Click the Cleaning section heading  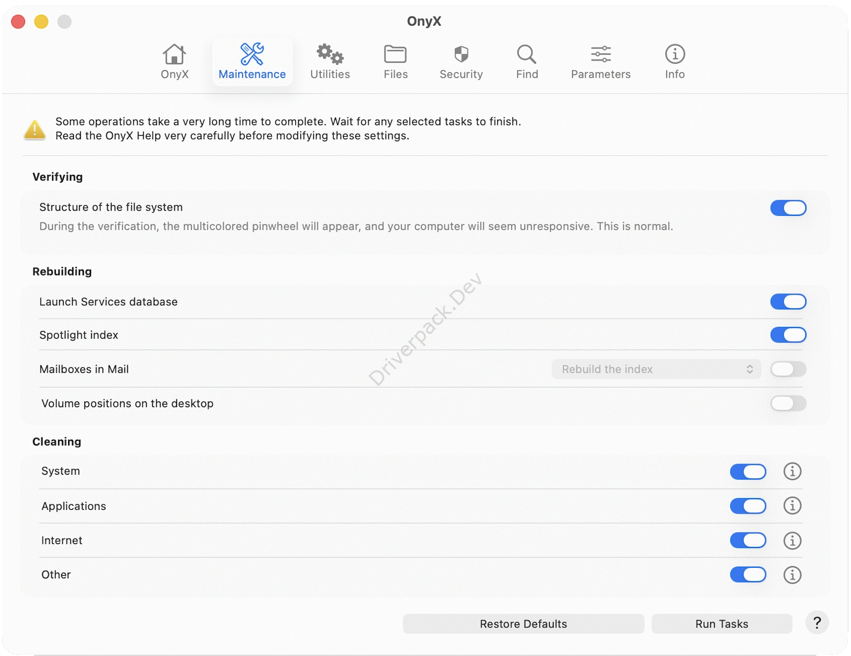click(57, 442)
